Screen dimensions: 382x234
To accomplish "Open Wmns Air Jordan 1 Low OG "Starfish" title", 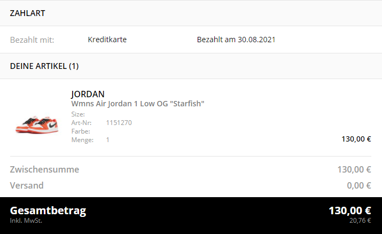I will pos(138,104).
